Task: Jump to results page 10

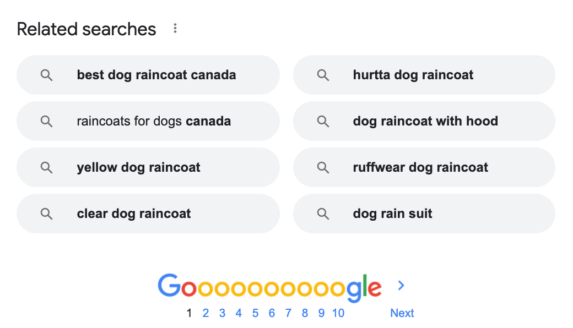Action: [x=338, y=313]
